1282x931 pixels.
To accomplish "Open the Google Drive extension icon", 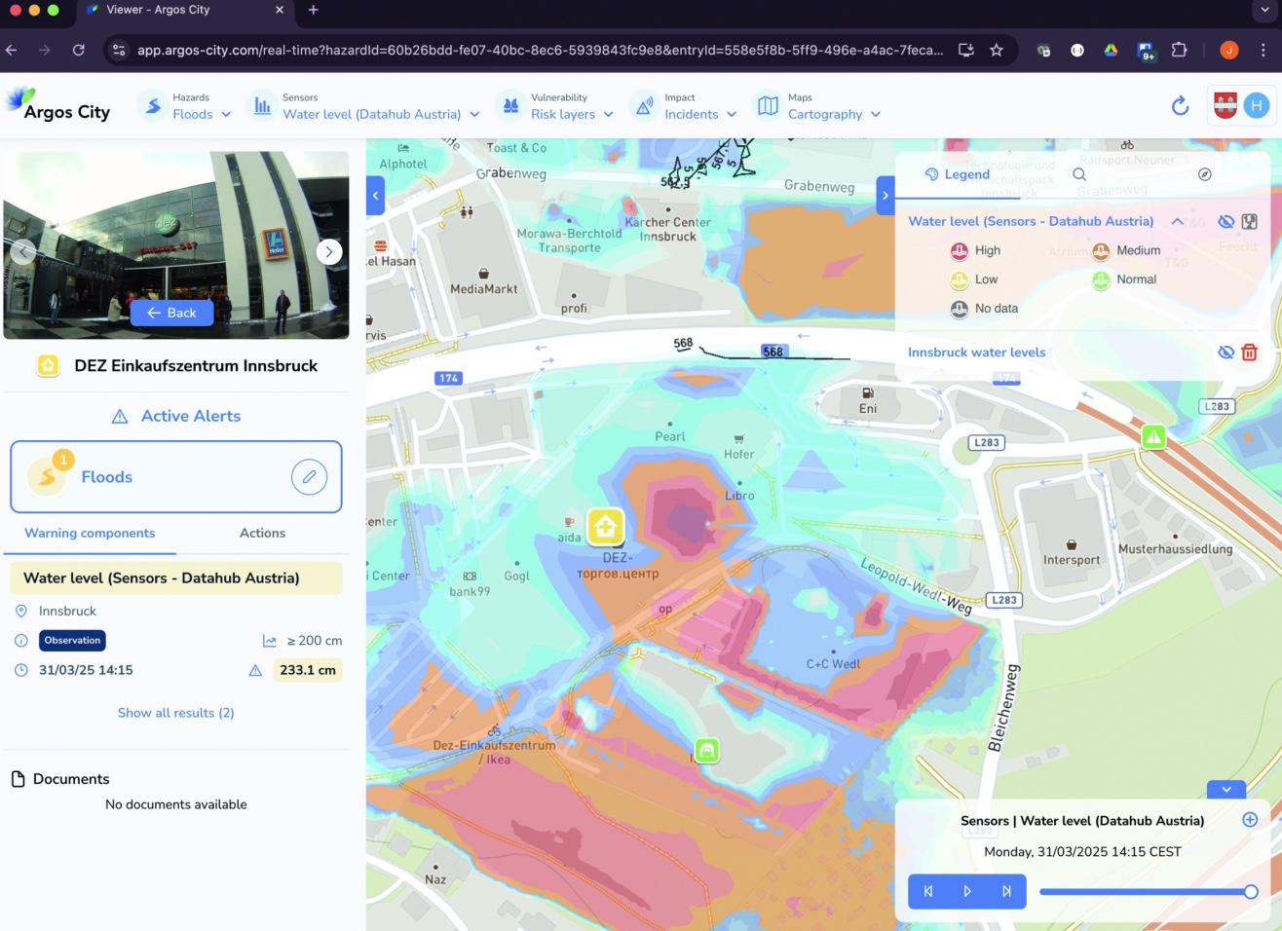I will pos(1111,50).
